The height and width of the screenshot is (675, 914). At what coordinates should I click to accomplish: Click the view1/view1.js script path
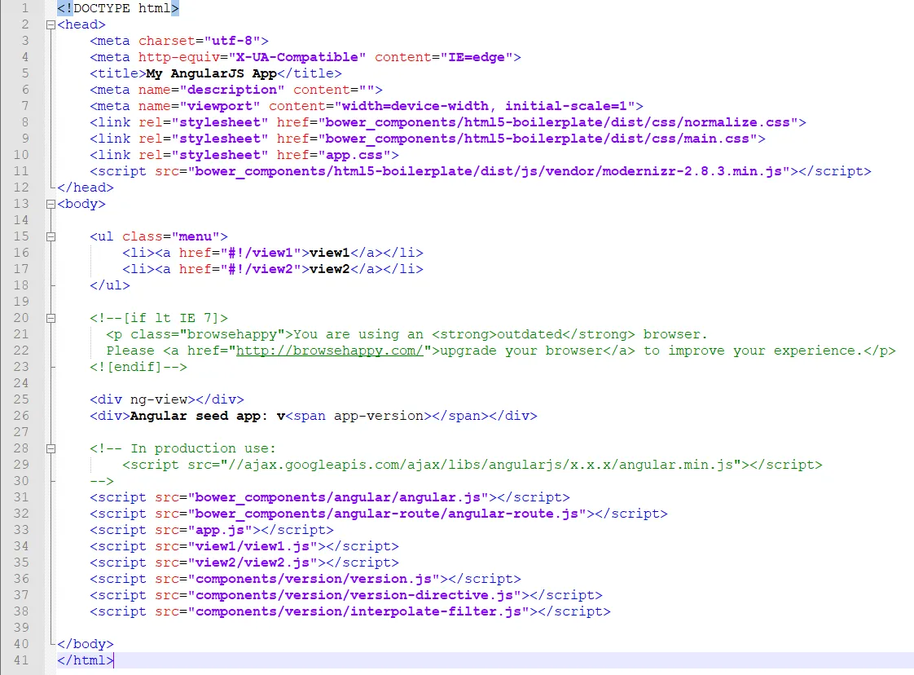coord(253,547)
